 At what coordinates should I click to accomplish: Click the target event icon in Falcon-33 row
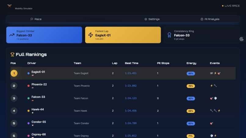[x=212, y=98]
